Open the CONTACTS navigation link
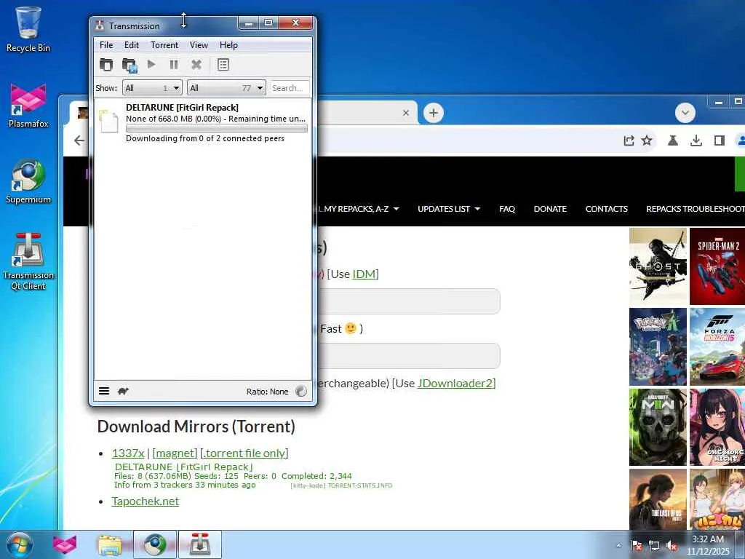 click(x=606, y=209)
